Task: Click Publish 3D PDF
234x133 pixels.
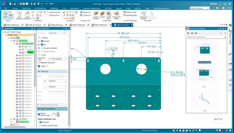Action: pos(130,12)
